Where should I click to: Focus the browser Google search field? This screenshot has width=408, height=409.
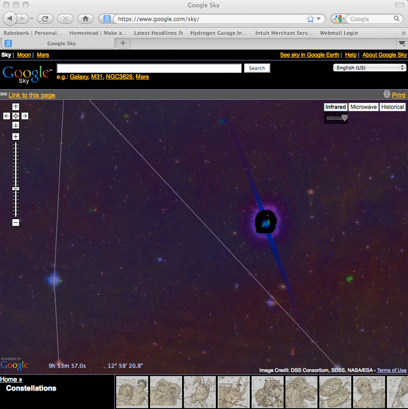(370, 19)
